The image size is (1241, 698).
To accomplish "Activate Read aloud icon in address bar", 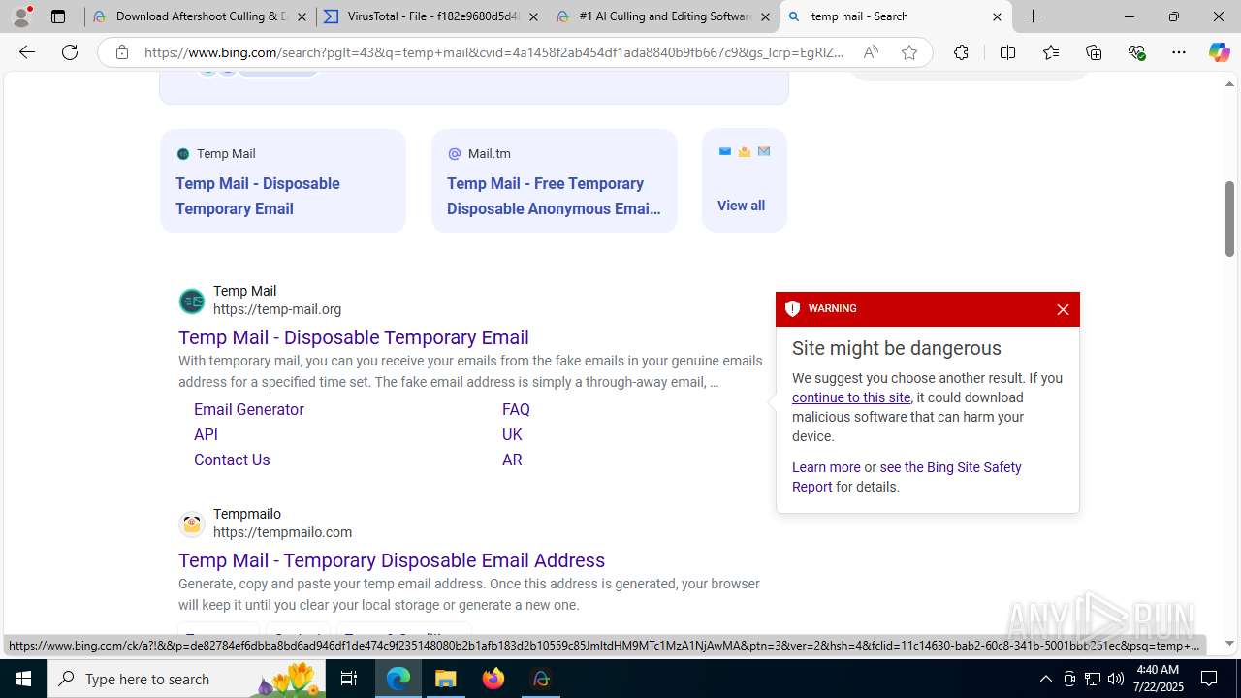I will (x=871, y=52).
